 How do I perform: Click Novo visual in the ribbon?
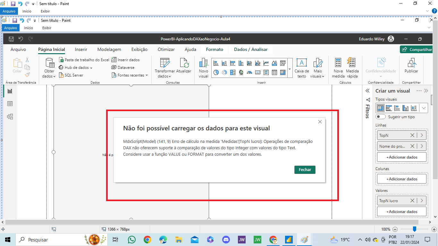[204, 68]
